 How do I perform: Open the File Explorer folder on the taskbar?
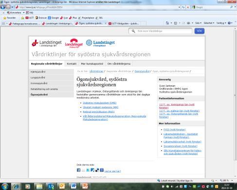(x=39, y=186)
